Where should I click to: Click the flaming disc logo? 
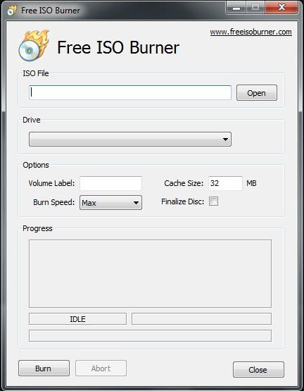[x=34, y=46]
